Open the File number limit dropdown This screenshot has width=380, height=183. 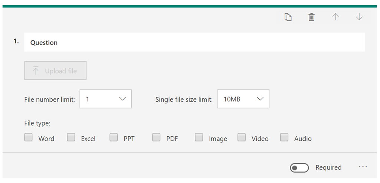(105, 99)
